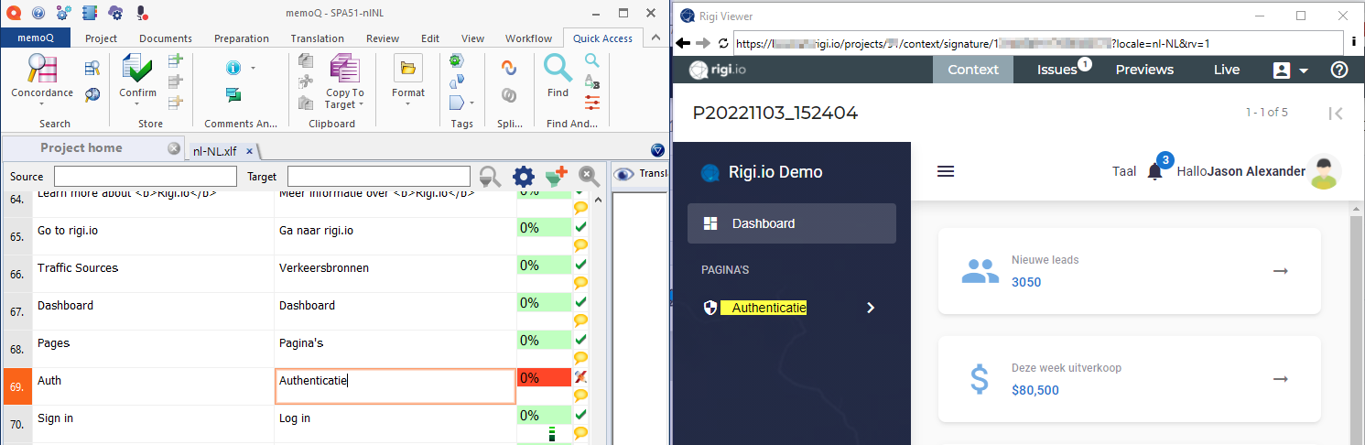
Task: Click the Source filter input field
Action: click(x=146, y=176)
